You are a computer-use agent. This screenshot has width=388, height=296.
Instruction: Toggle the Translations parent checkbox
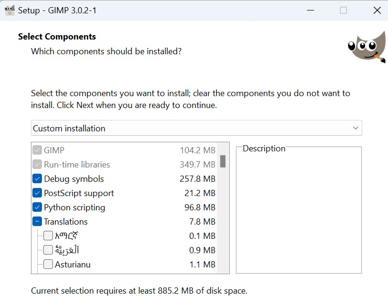[x=37, y=222]
